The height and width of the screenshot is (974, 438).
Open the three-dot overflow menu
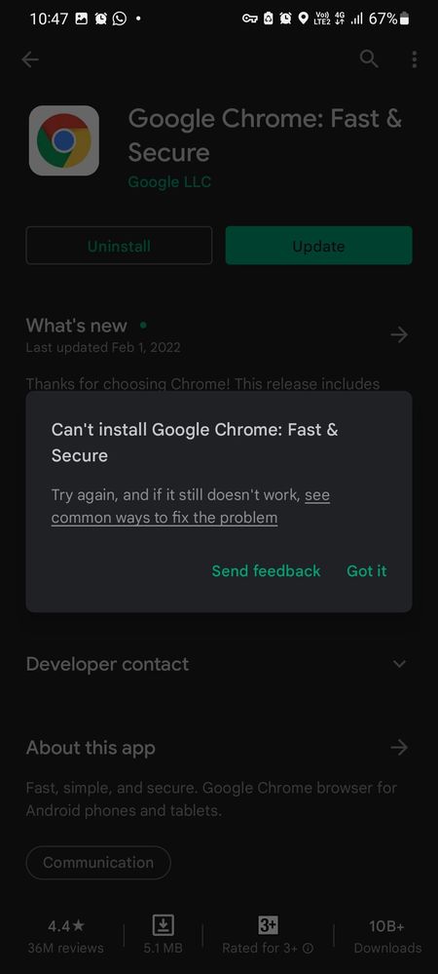click(414, 59)
